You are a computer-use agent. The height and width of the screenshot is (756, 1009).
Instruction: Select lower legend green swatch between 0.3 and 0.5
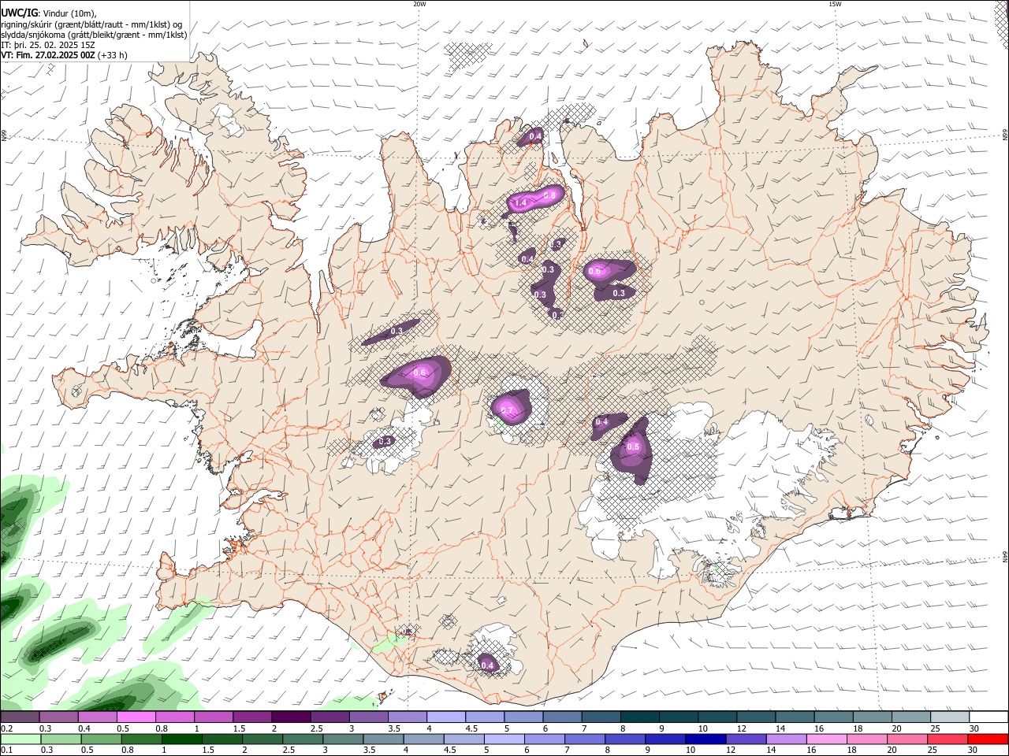(x=61, y=739)
